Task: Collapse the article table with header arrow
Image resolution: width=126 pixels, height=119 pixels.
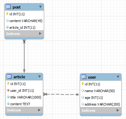Action: tap(40, 76)
